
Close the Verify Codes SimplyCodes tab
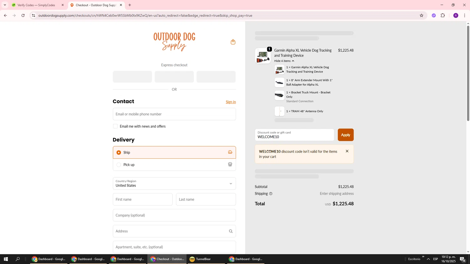coord(62,5)
